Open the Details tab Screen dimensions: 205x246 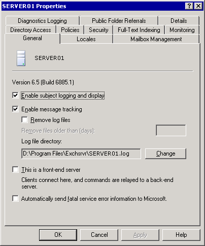click(179, 21)
